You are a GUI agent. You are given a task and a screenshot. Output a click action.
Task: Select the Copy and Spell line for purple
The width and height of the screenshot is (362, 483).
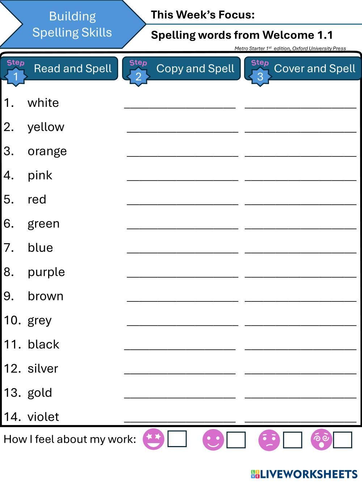click(x=182, y=273)
